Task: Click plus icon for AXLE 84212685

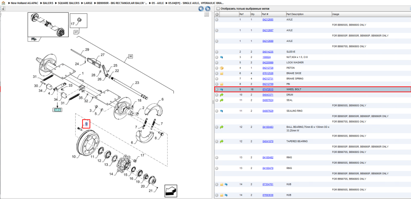Action: tap(217, 20)
